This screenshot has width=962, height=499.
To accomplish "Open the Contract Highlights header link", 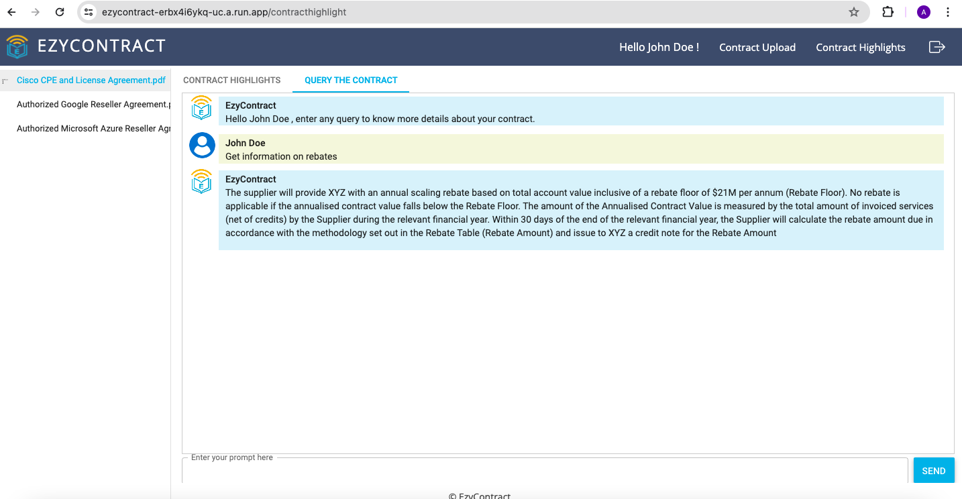I will click(x=861, y=47).
